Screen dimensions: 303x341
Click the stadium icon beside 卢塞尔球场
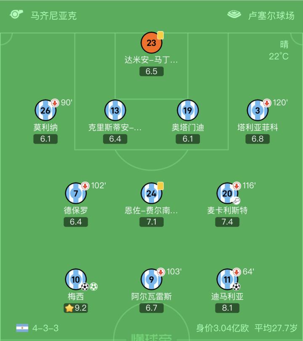tap(234, 15)
